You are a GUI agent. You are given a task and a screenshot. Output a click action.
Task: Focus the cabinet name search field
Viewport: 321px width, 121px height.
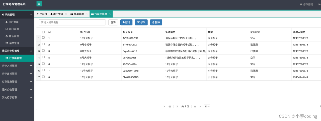pyautogui.click(x=72, y=22)
